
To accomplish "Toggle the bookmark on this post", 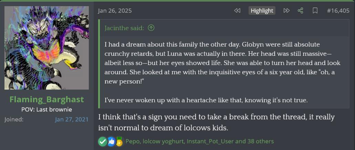I will point(315,11).
